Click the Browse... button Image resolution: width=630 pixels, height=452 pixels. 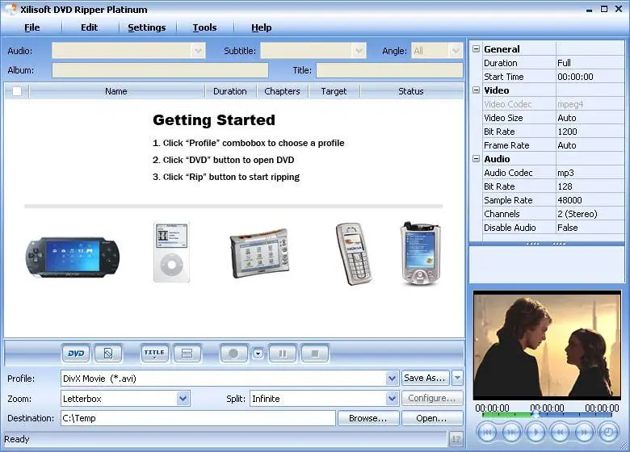(x=368, y=418)
